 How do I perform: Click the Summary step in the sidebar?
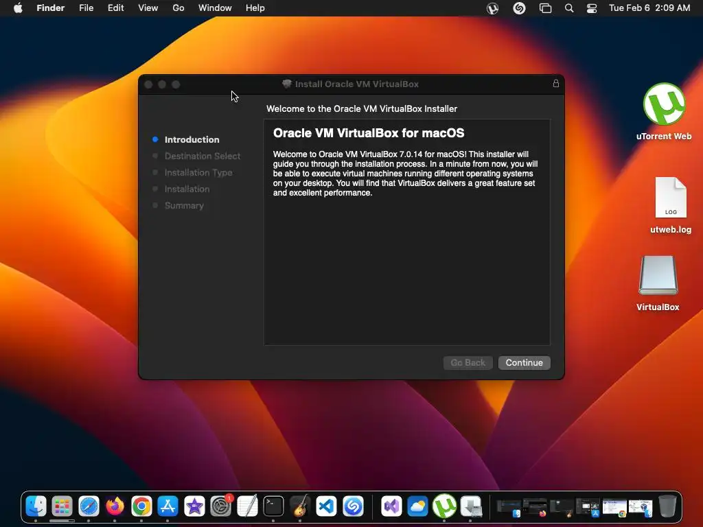point(184,206)
